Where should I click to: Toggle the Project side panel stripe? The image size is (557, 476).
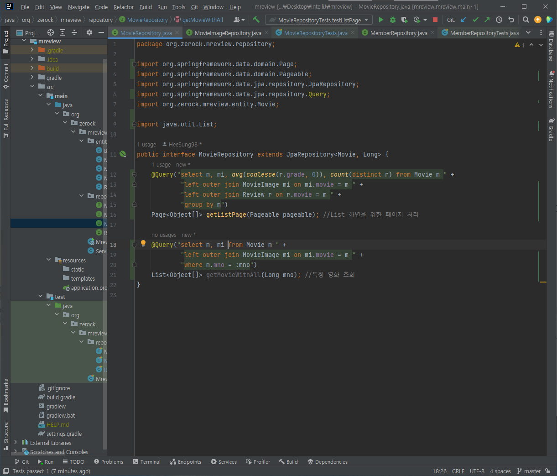tap(5, 42)
